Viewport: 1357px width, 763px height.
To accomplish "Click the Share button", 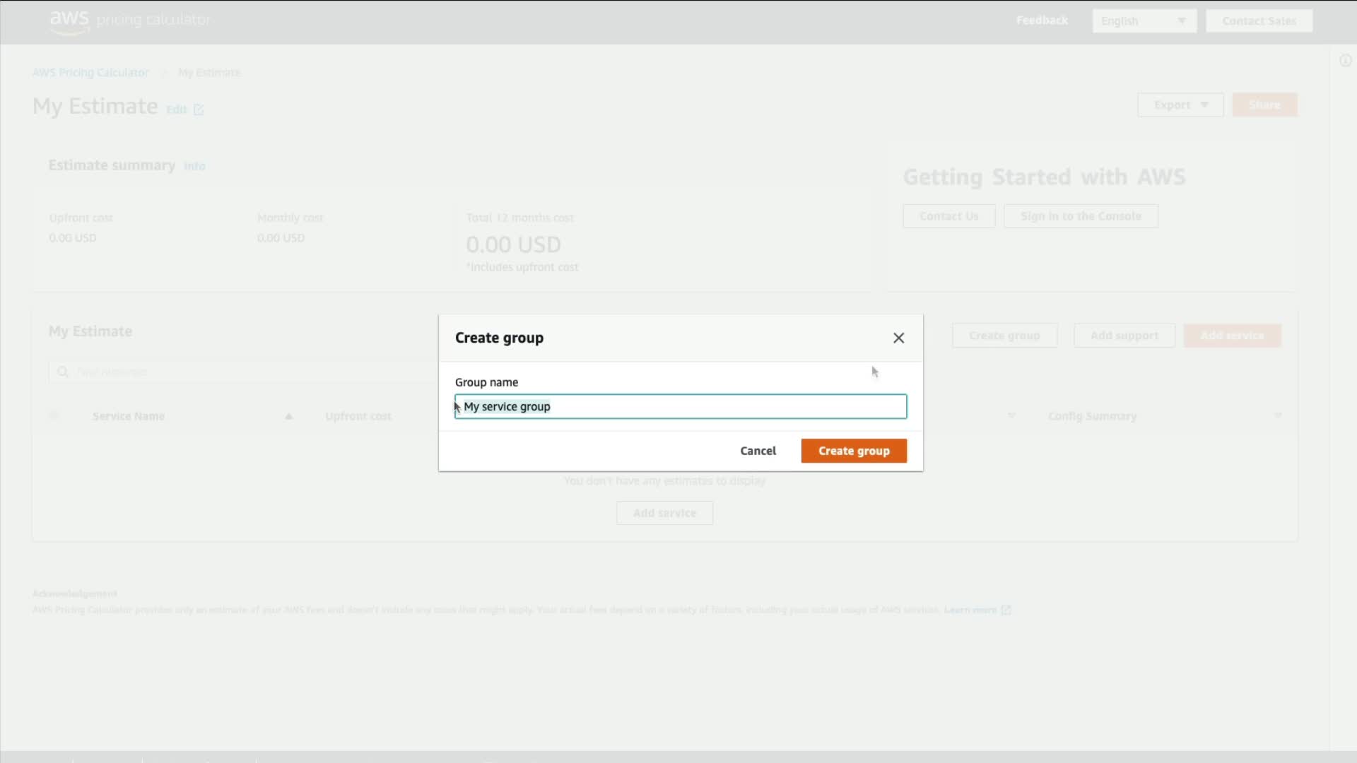I will click(x=1264, y=105).
